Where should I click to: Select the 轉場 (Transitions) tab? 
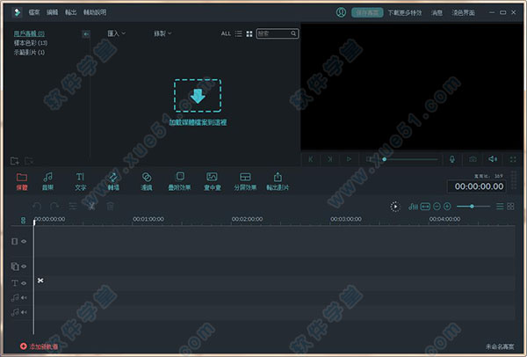click(x=113, y=180)
